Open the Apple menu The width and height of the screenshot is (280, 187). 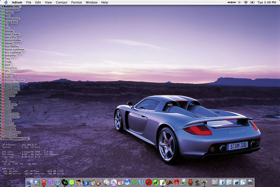pos(6,2)
